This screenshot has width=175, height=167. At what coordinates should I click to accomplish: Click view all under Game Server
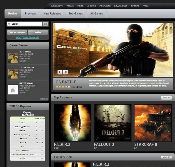tap(44, 98)
